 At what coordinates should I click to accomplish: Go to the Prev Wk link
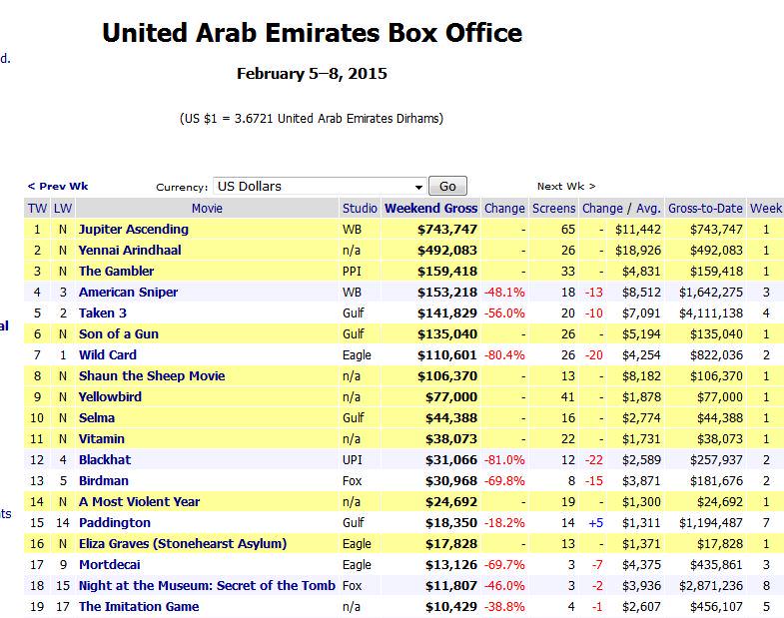pyautogui.click(x=58, y=186)
